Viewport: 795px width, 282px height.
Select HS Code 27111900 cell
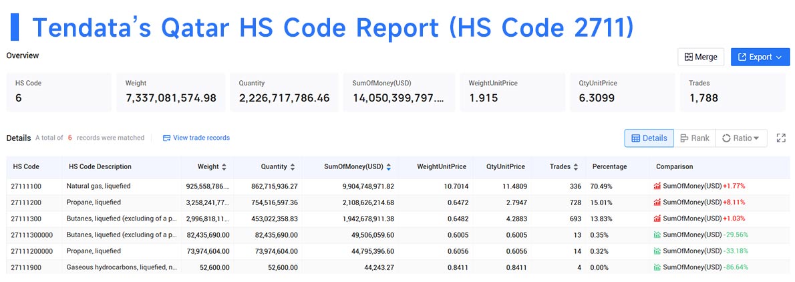pyautogui.click(x=26, y=267)
